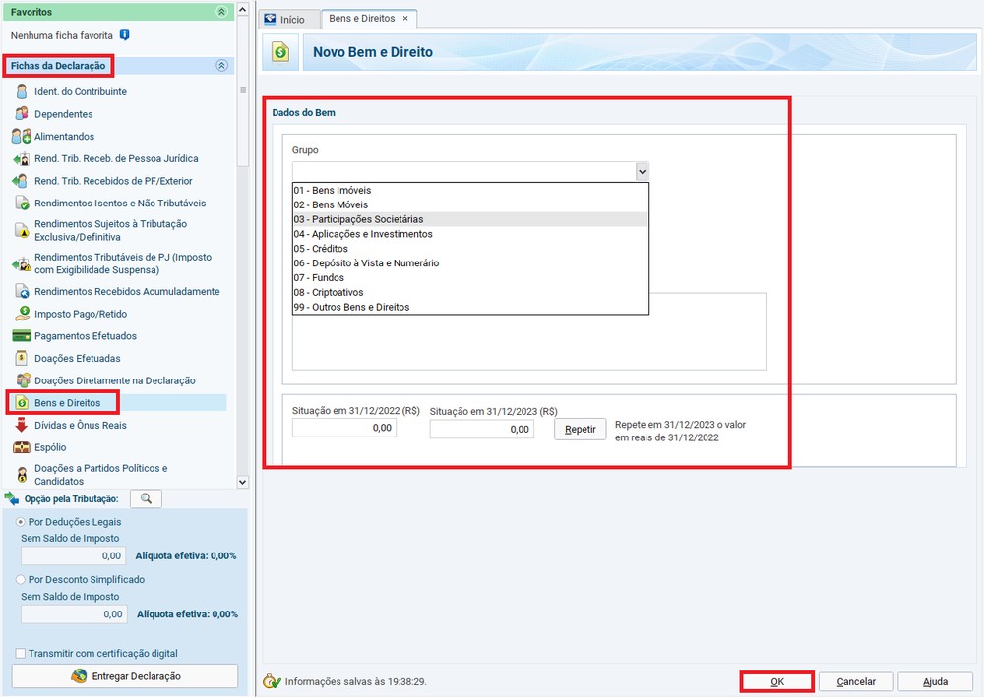Click the Espólio chest icon
Viewport: 984px width, 699px height.
click(x=21, y=447)
